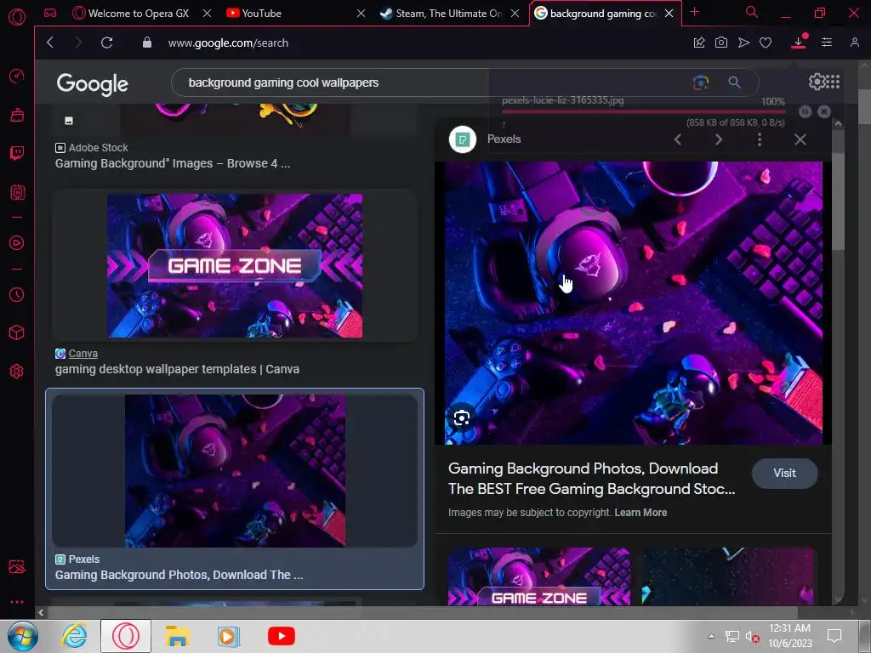871x653 pixels.
Task: Open Gaming Background Photos preview title
Action: point(592,479)
